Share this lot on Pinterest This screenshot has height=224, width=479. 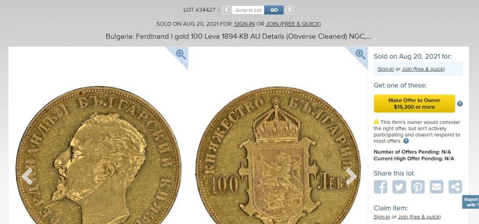pos(418,187)
